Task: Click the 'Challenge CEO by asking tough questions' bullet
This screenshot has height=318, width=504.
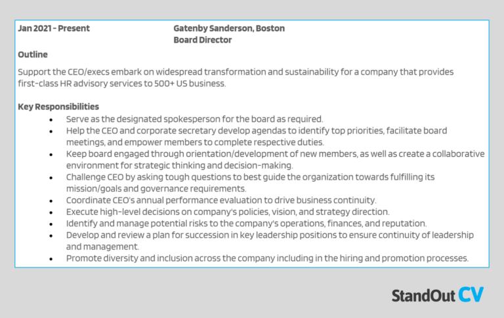Action: click(250, 177)
